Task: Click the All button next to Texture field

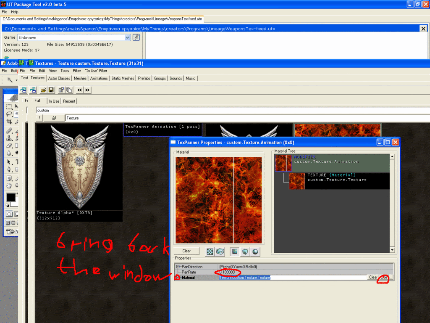Action: tap(54, 118)
